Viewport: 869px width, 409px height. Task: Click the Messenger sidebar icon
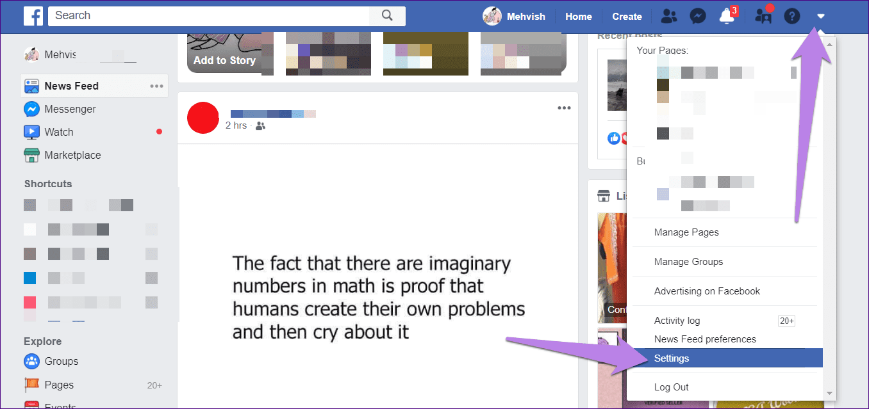(32, 109)
